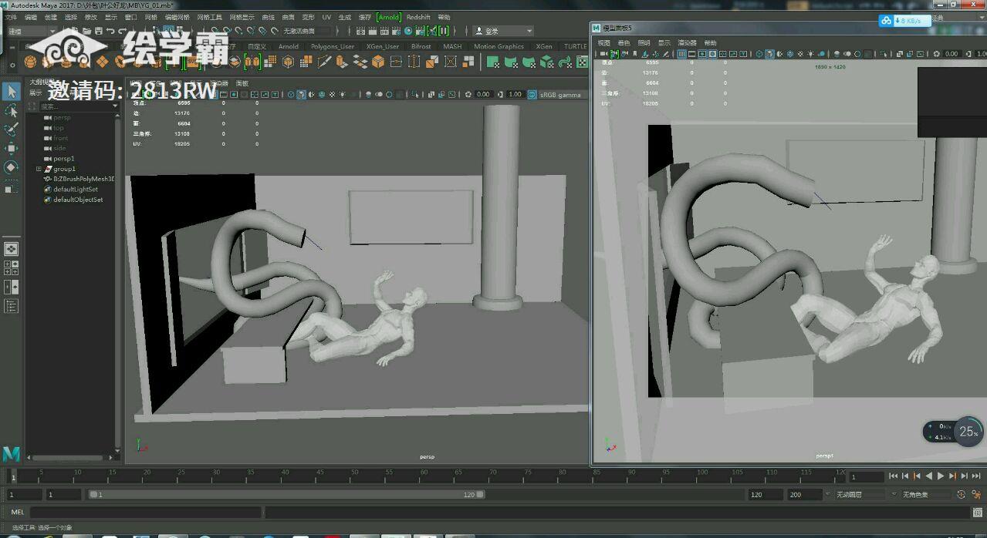Select defaultObjectSet in the outliner
This screenshot has height=538, width=987.
click(x=78, y=200)
